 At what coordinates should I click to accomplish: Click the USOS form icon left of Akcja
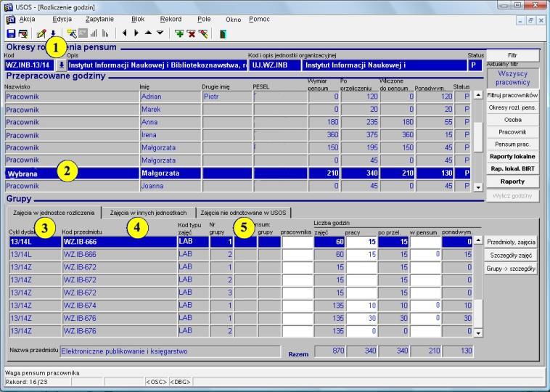(x=11, y=20)
